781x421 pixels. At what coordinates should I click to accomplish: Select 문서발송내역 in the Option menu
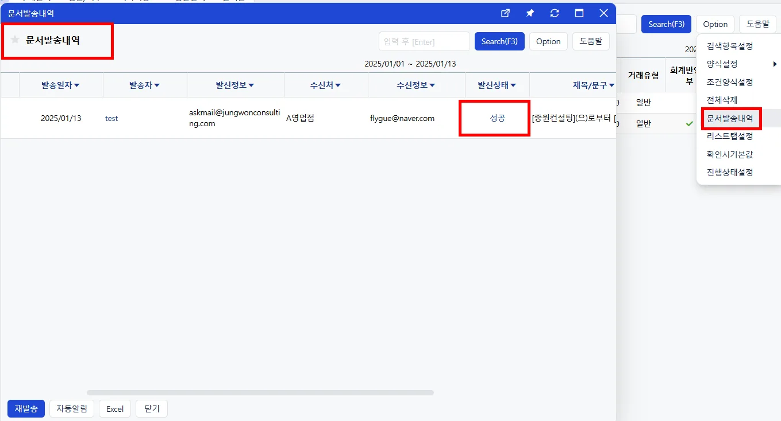pos(730,119)
